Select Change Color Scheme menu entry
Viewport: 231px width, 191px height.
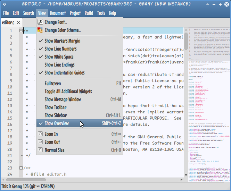(80, 30)
